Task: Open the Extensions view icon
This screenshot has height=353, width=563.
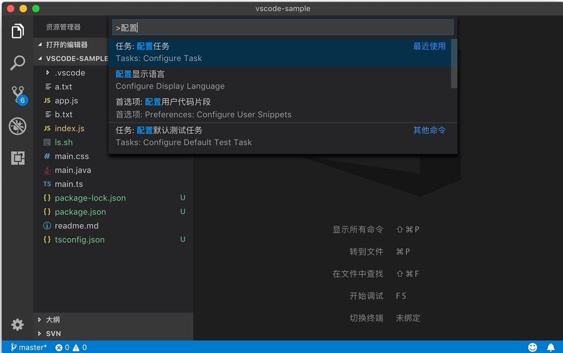Action: [x=18, y=158]
